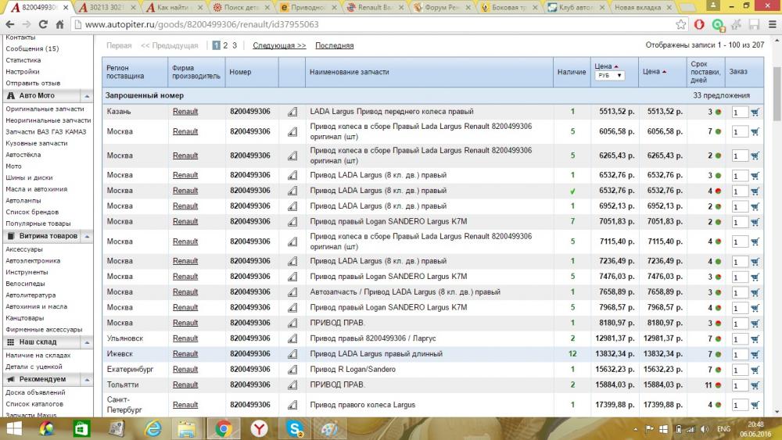Open the Последняя page link

coord(334,45)
